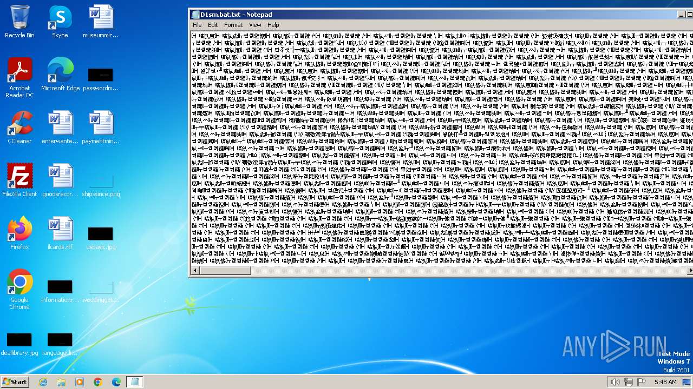Click the Notepad horizontal scrollbar track
Image resolution: width=693 pixels, height=389 pixels.
(x=469, y=271)
